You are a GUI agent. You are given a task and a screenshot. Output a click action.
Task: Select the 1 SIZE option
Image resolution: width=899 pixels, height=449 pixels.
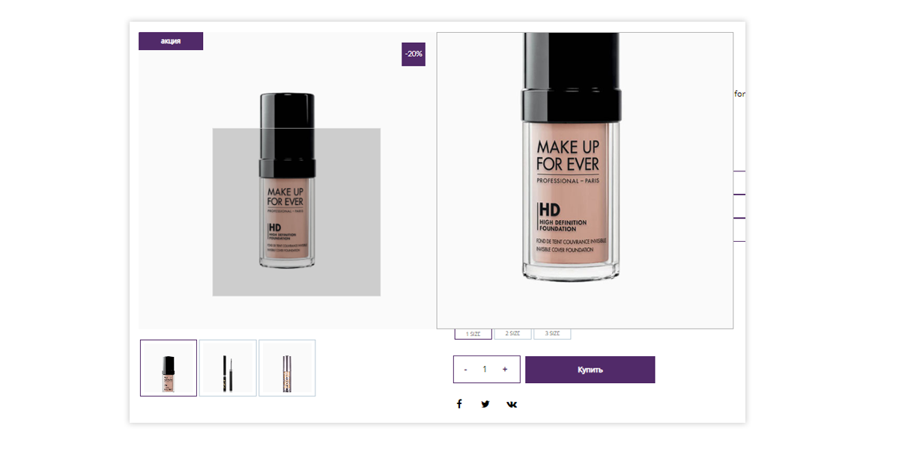(x=473, y=334)
